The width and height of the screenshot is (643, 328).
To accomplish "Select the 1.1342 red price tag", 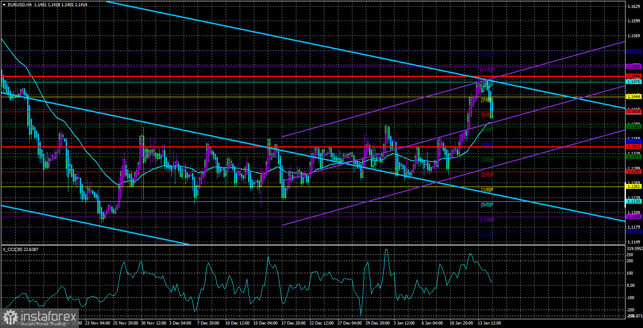I will point(634,147).
